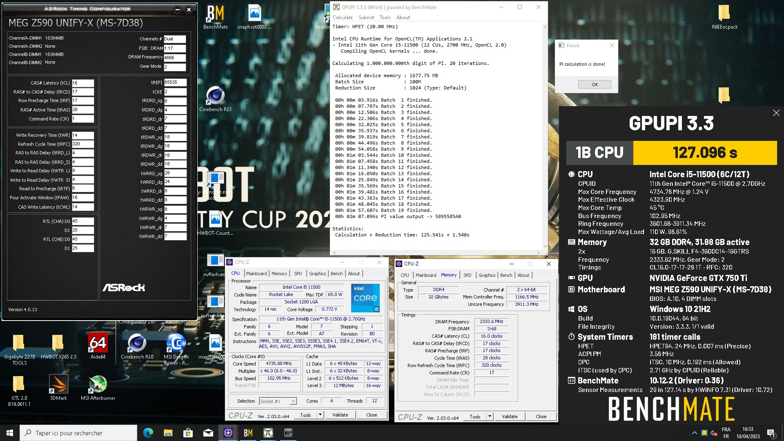Switch to BenchMate in the taskbar
784x441 pixels.
(x=248, y=433)
